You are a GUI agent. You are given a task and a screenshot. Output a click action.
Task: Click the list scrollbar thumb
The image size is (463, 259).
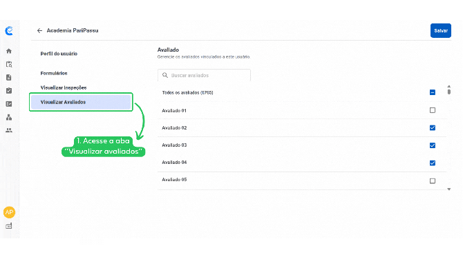(448, 92)
